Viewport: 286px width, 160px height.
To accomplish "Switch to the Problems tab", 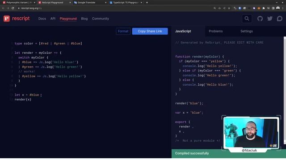I will 216,31.
